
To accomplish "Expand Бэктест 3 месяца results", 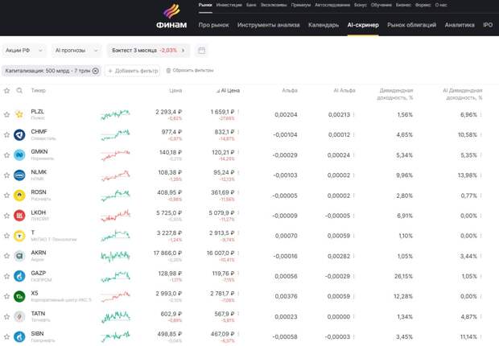I will [148, 51].
